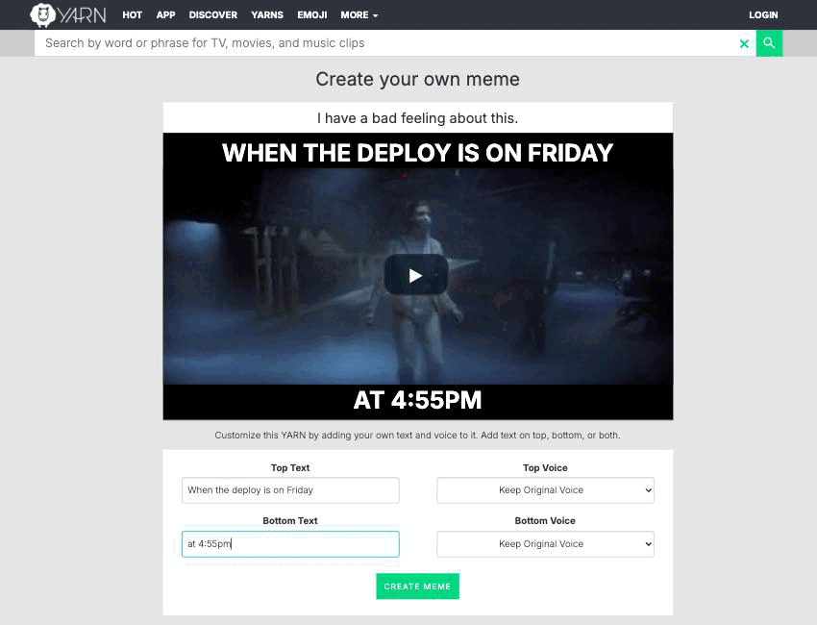Click the LOGIN link
Image resolution: width=817 pixels, height=625 pixels.
763,15
